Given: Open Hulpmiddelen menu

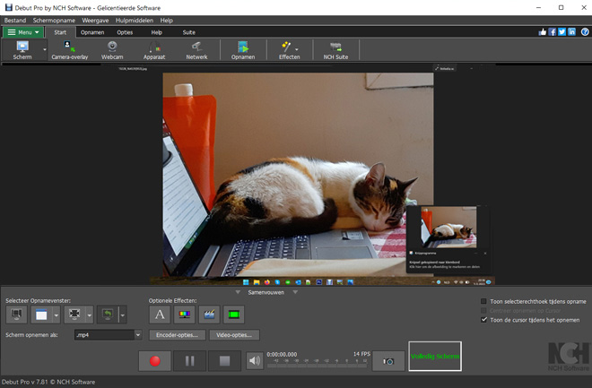Looking at the screenshot, I should pos(135,21).
